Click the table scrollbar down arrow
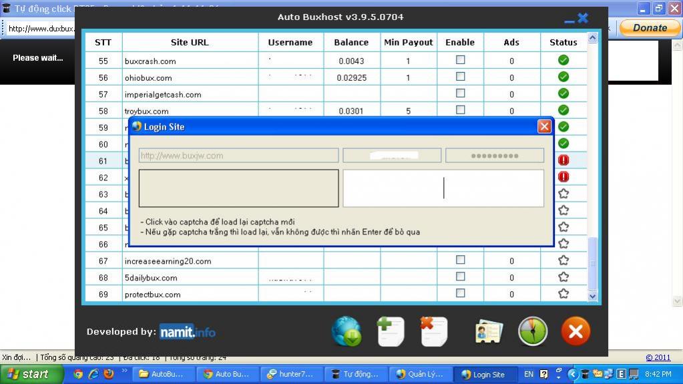Viewport: 683px width, 384px height. click(592, 296)
